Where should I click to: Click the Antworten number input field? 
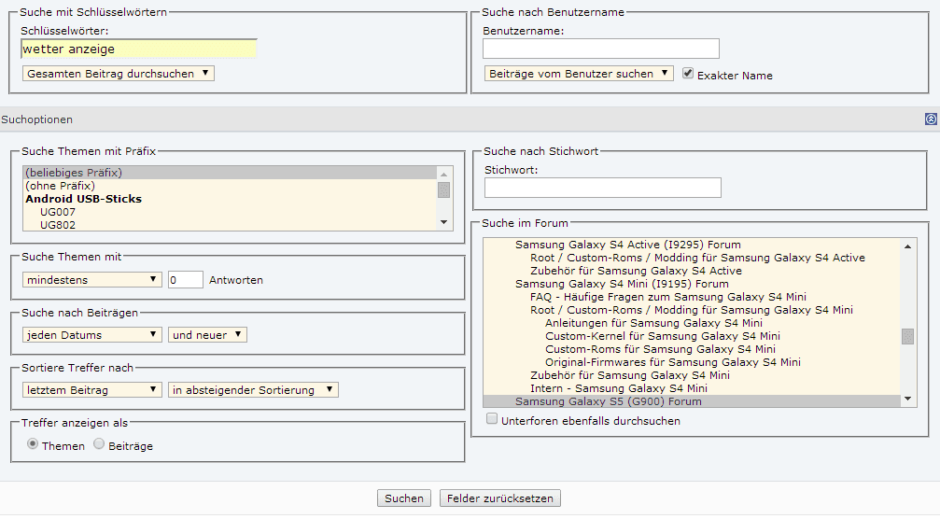185,280
